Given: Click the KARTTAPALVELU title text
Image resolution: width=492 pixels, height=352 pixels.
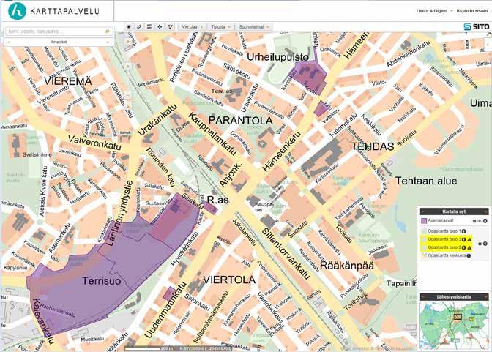Looking at the screenshot, I should pos(64,11).
